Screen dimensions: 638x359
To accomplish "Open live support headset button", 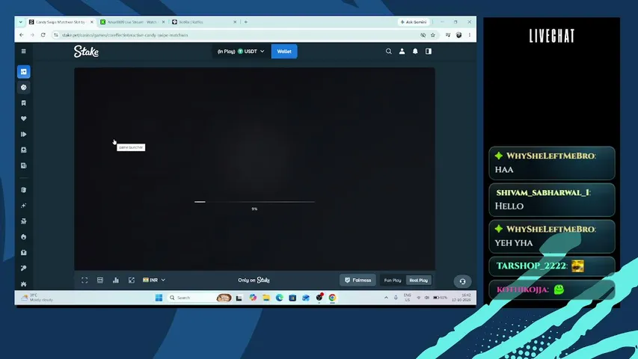I will click(x=463, y=281).
